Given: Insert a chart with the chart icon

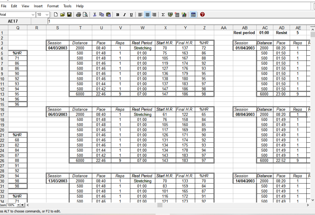Looking at the screenshot, I should (184, 15).
